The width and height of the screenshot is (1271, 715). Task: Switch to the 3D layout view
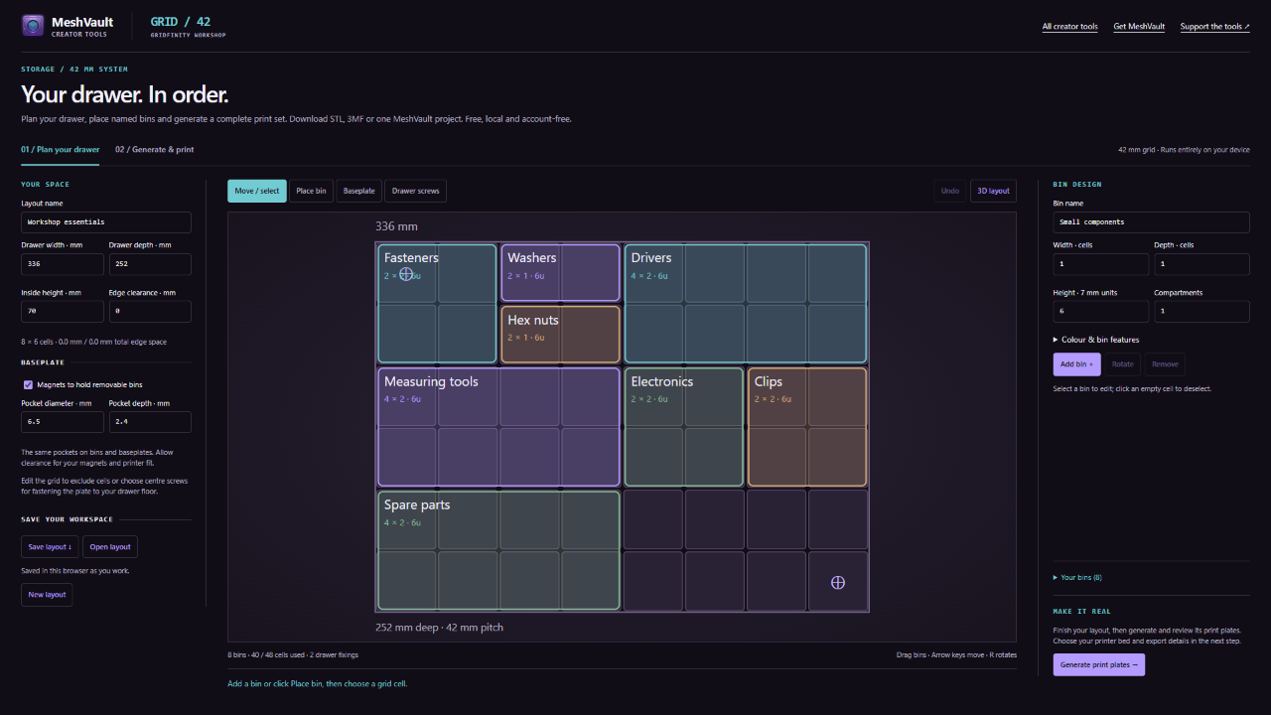coord(993,191)
